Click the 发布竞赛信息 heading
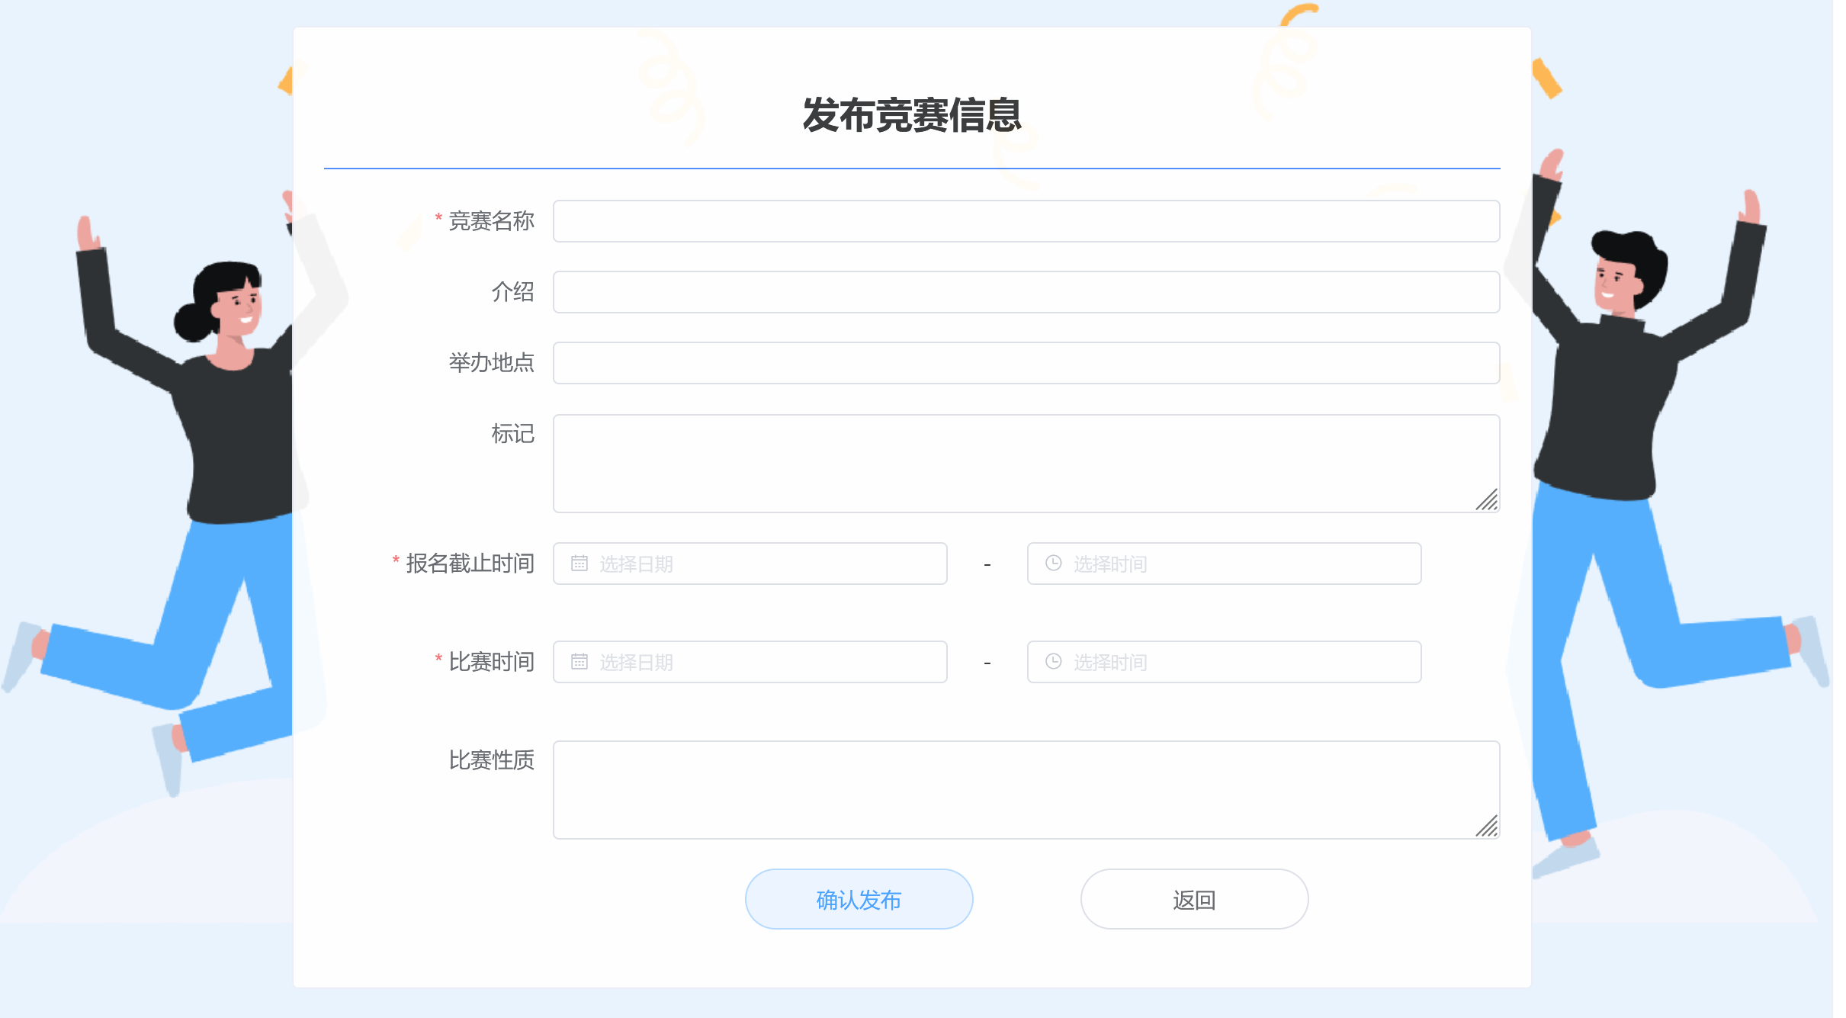Viewport: 1846px width, 1018px height. [912, 116]
